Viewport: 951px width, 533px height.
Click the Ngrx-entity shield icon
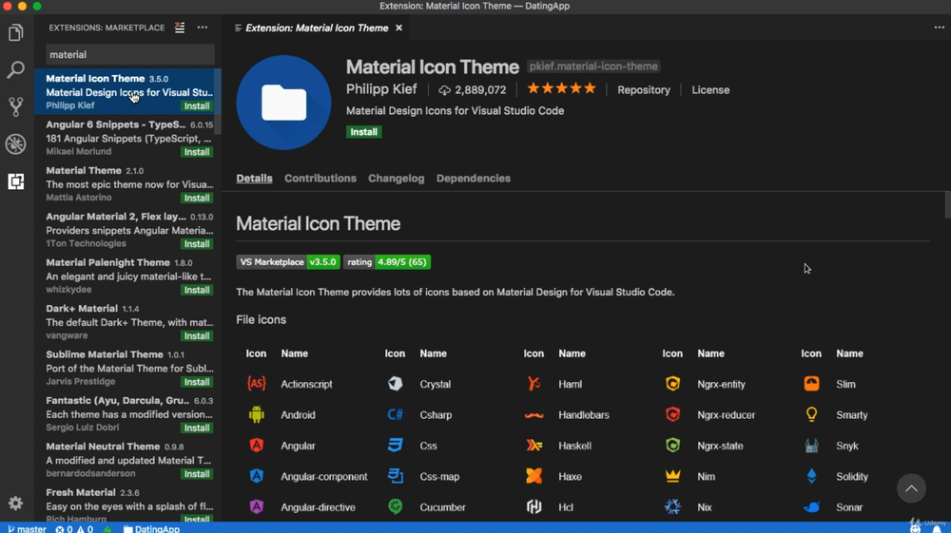tap(672, 384)
